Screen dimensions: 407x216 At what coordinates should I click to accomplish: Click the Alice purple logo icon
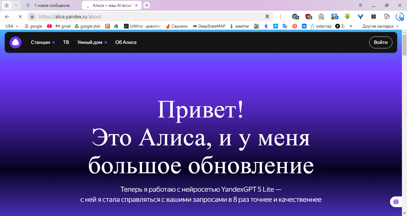click(15, 42)
